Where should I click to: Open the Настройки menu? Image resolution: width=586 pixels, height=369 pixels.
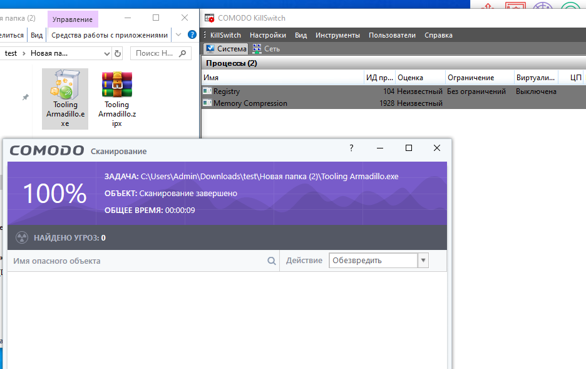coord(268,35)
